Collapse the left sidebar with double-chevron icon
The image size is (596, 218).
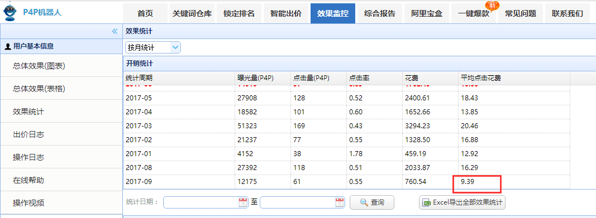[x=115, y=31]
